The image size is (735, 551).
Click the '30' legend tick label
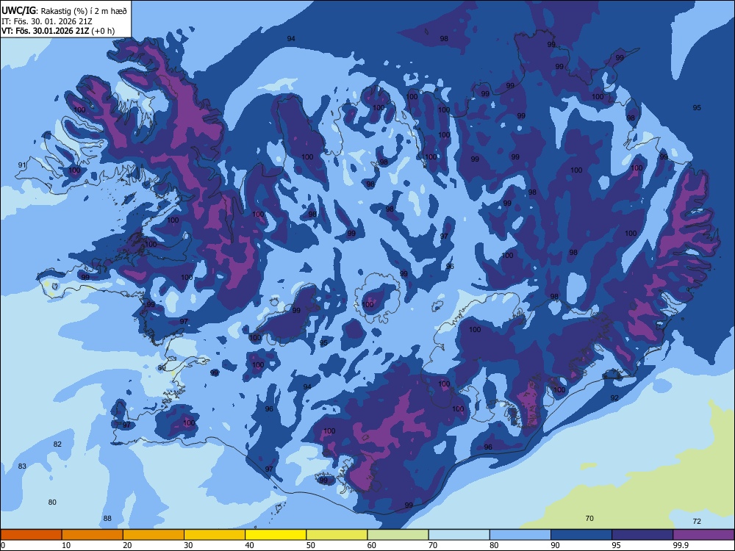click(x=188, y=545)
